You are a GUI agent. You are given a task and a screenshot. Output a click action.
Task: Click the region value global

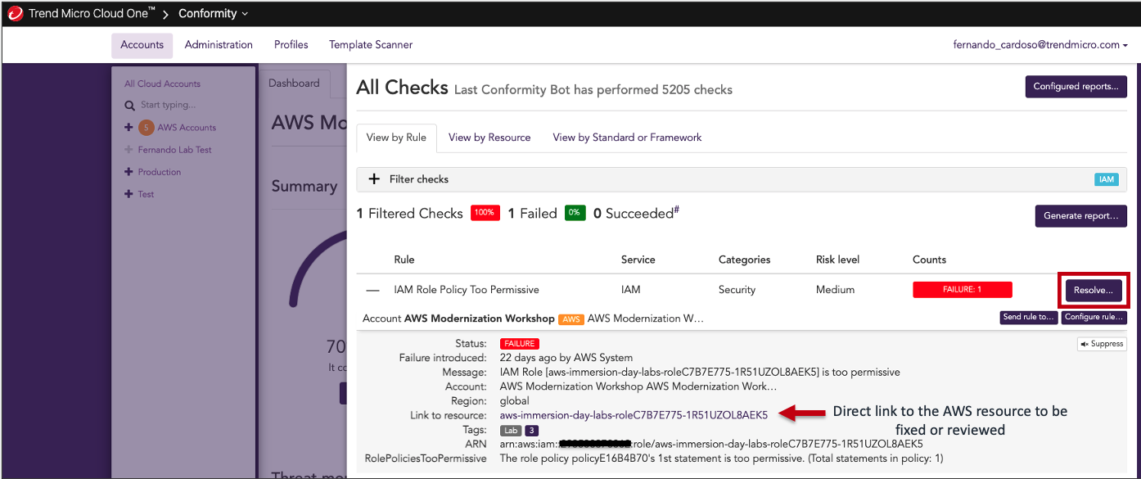[x=514, y=401]
